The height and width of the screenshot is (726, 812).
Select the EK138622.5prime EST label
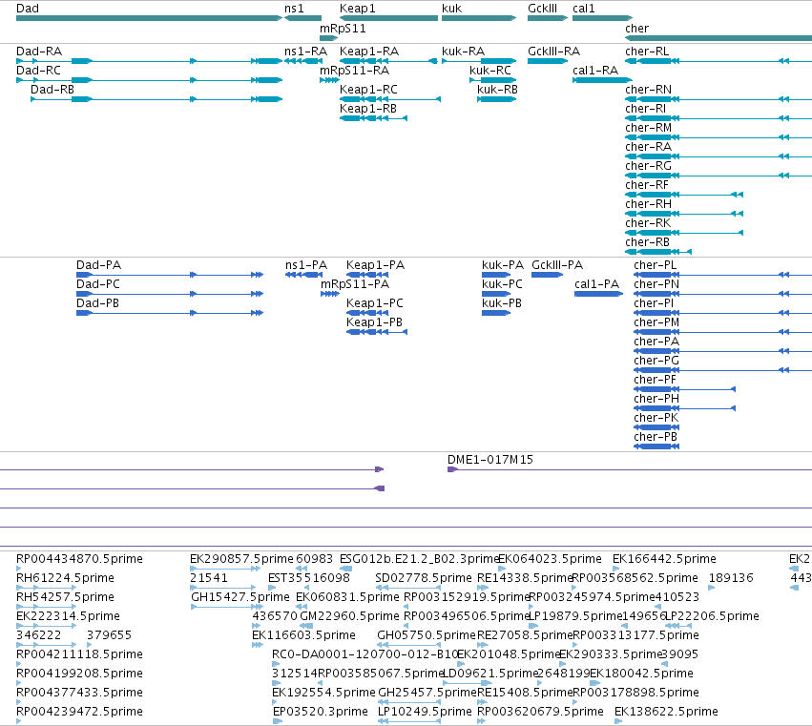(x=666, y=712)
